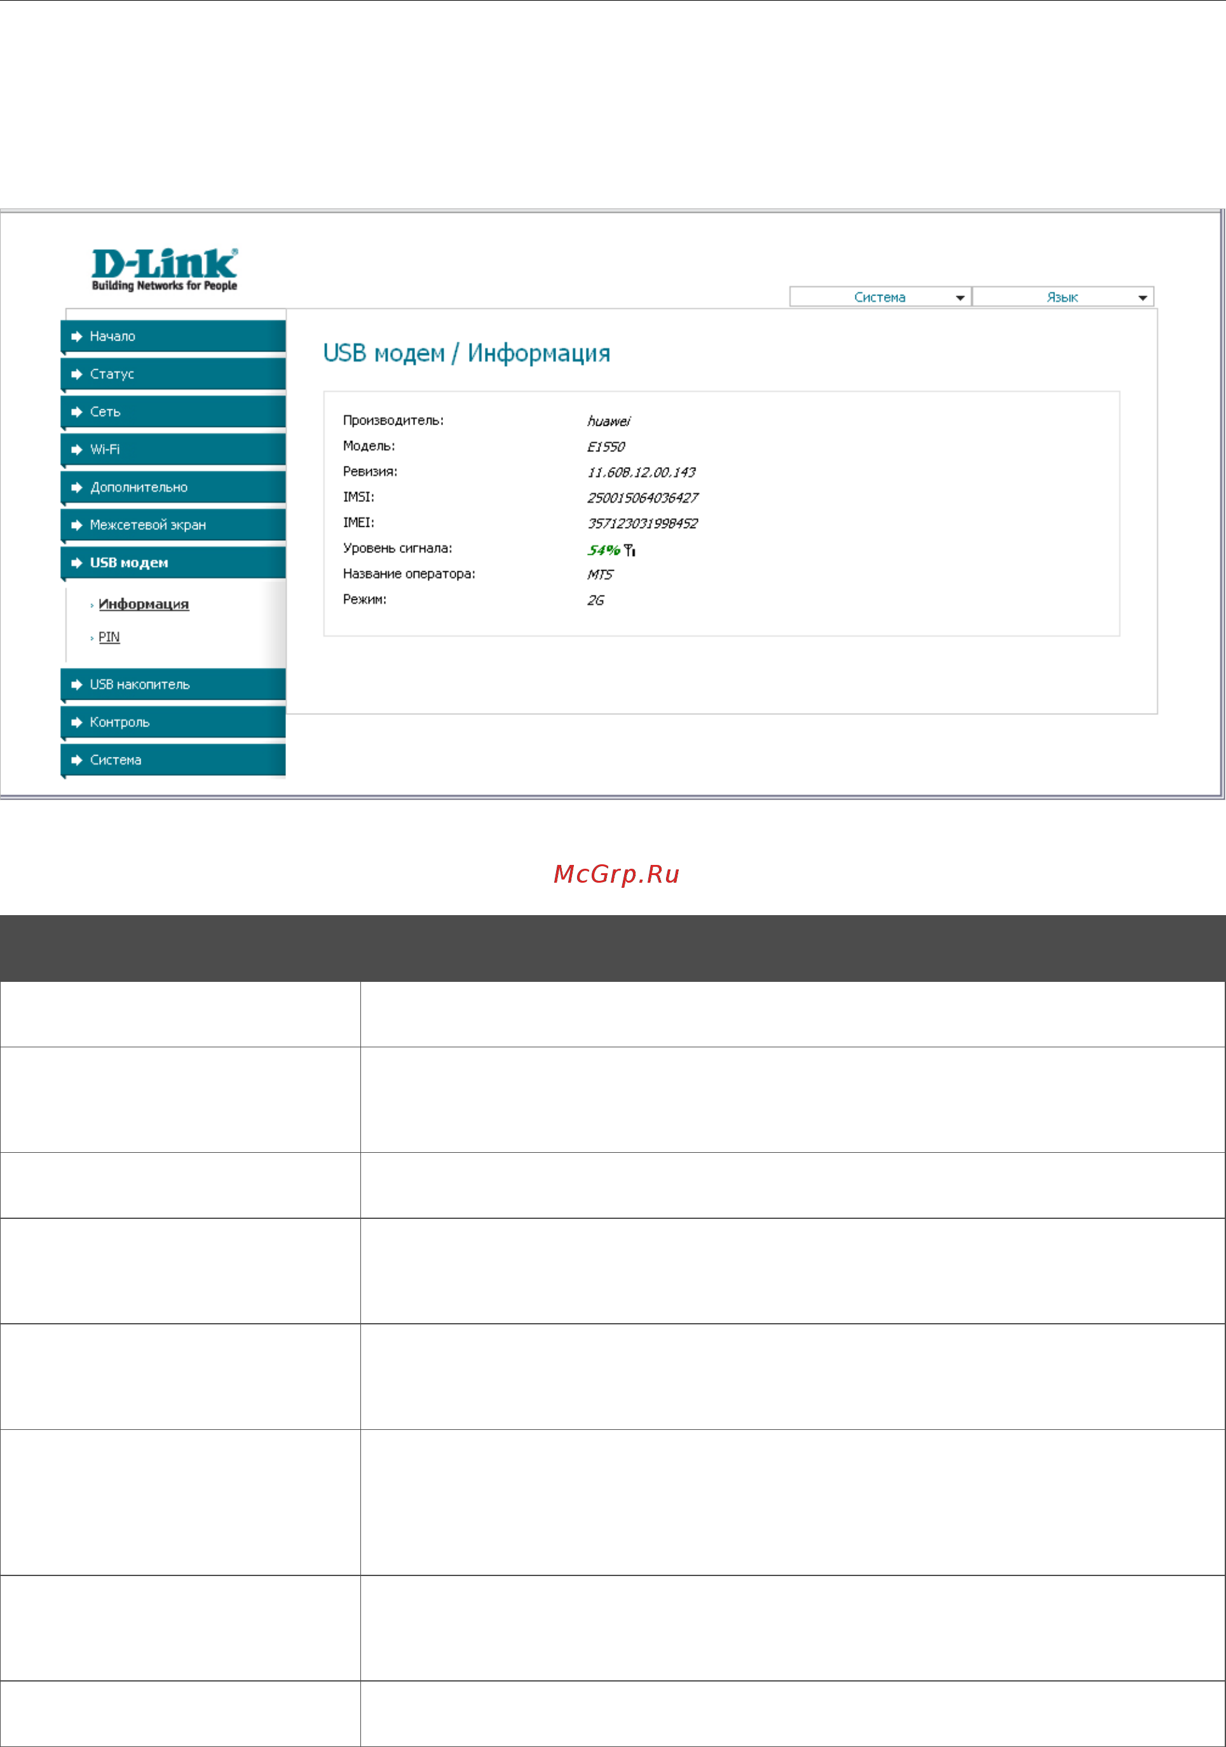Viewport: 1226px width, 1747px height.
Task: Click the Язык dropdown arrow
Action: 1143,297
